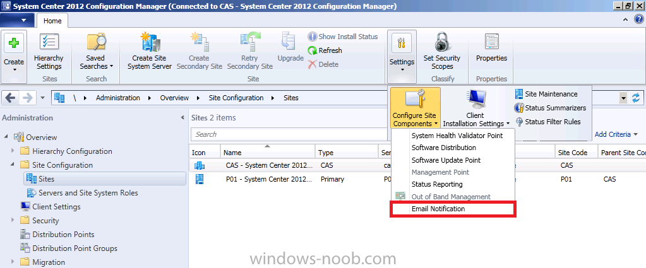
Task: Click Show Install Status
Action: [x=343, y=37]
